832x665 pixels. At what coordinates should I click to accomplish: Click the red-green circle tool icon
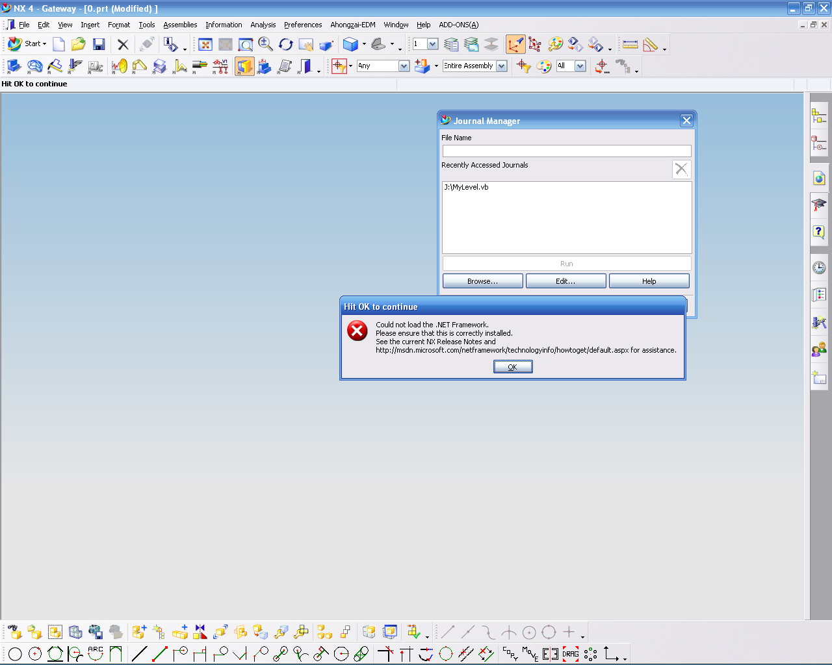(x=446, y=654)
